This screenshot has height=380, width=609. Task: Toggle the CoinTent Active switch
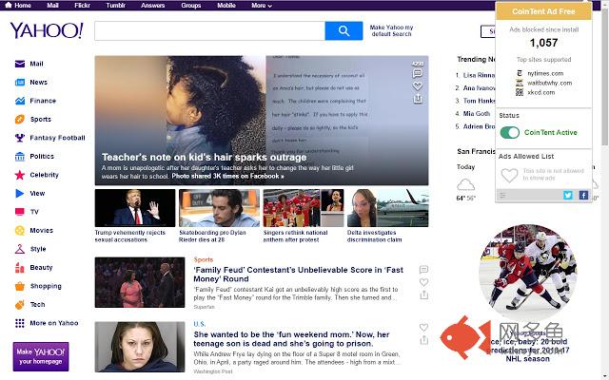[x=510, y=133]
